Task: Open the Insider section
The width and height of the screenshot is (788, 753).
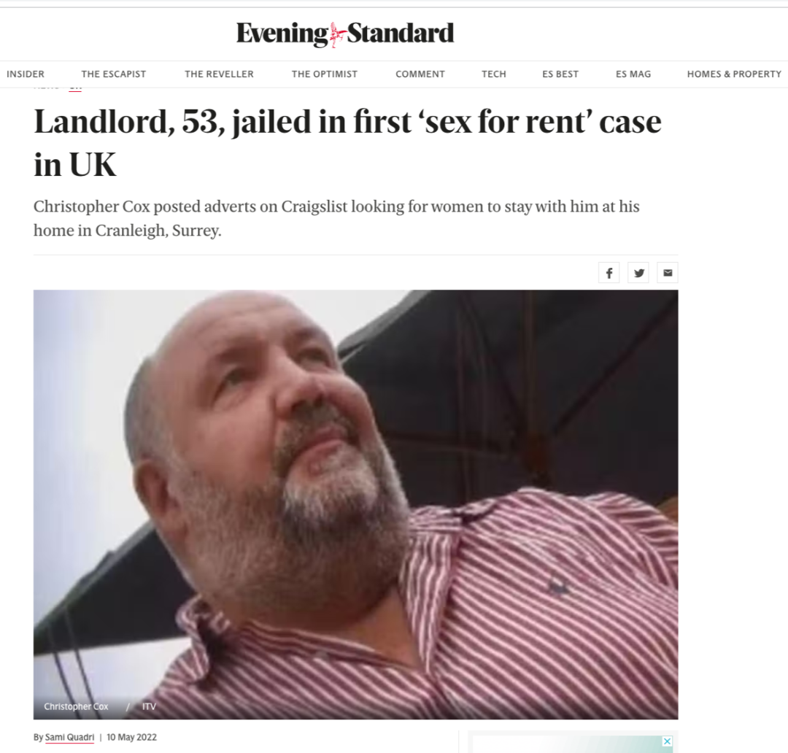Action: click(26, 74)
